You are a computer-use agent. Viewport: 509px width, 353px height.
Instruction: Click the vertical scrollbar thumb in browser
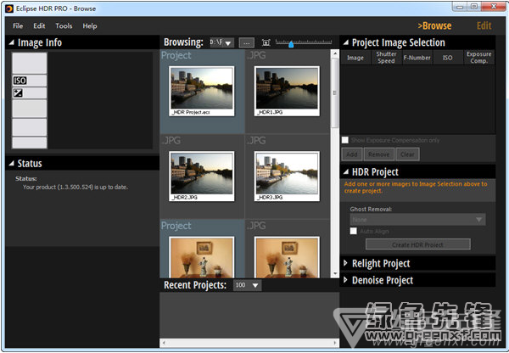tap(335, 92)
